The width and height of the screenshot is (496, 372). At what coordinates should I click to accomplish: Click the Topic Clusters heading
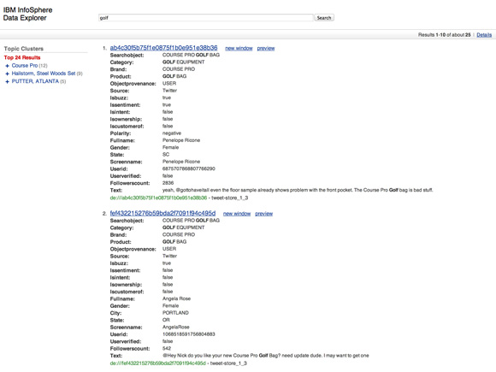[24, 49]
